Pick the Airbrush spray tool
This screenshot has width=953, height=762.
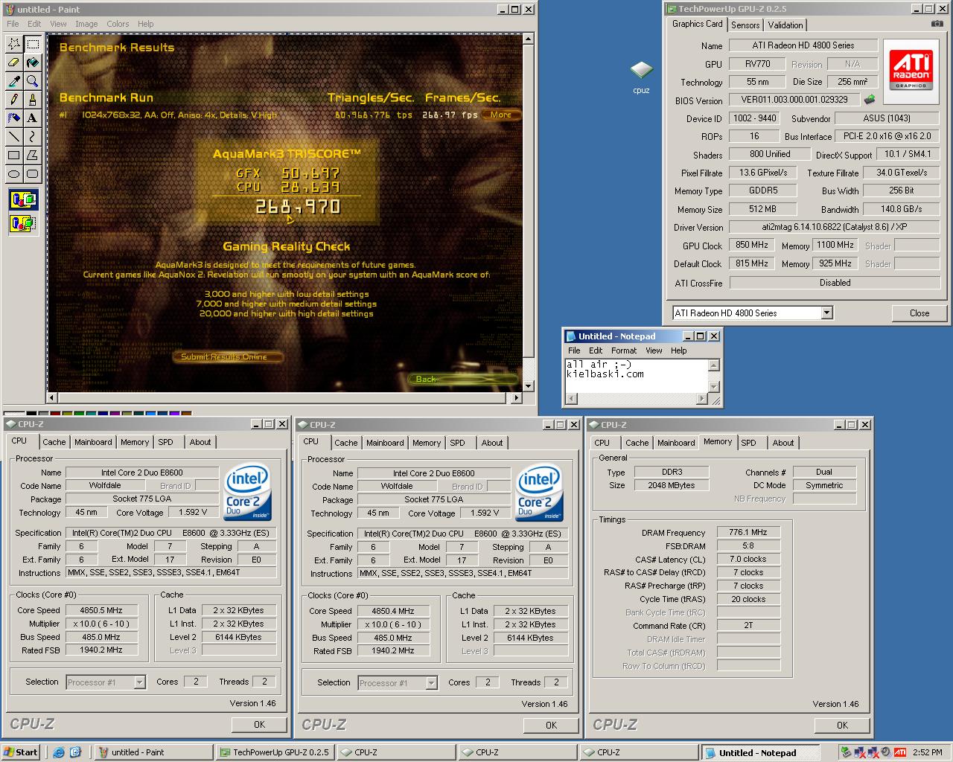pyautogui.click(x=13, y=118)
